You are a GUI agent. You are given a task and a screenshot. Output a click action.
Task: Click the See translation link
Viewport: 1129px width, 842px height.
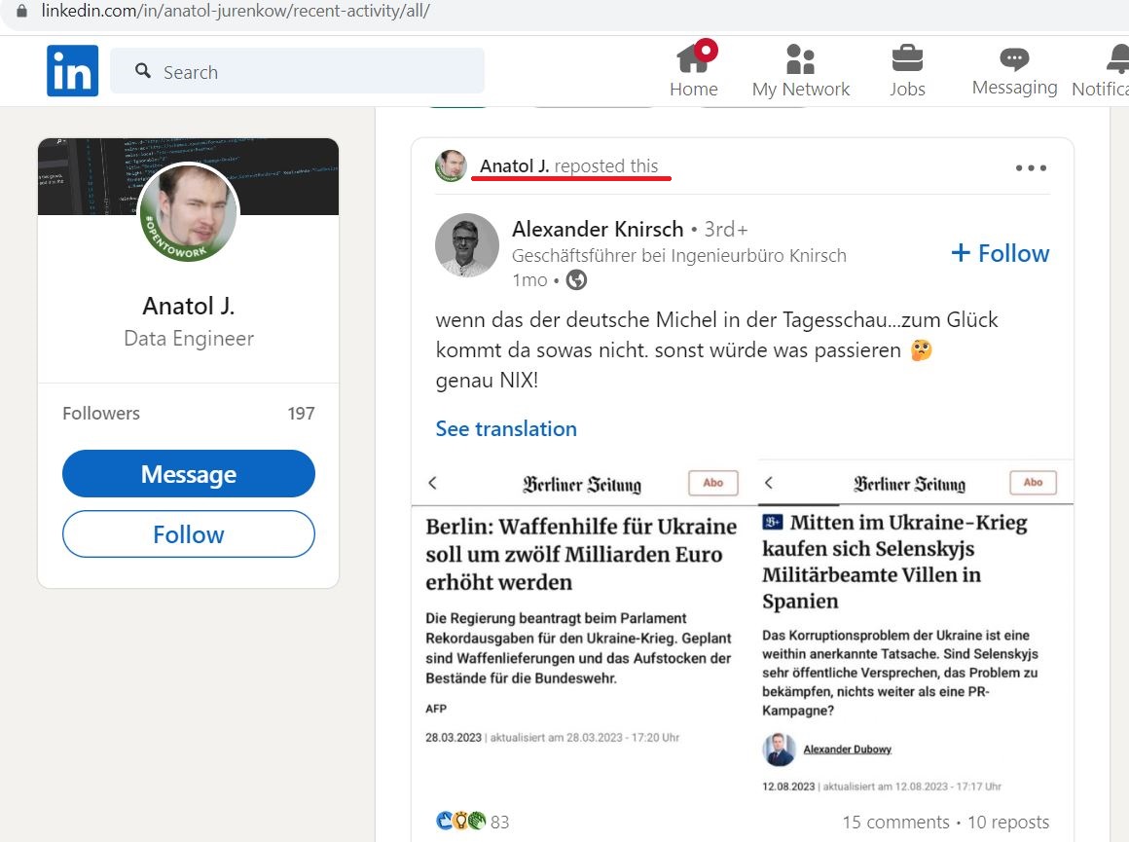pyautogui.click(x=506, y=428)
